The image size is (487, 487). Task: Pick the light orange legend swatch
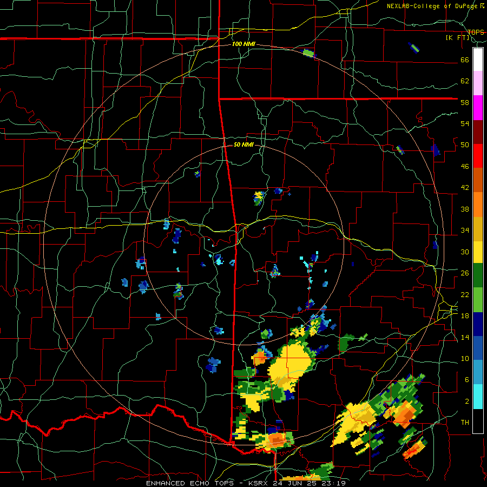[x=478, y=205]
